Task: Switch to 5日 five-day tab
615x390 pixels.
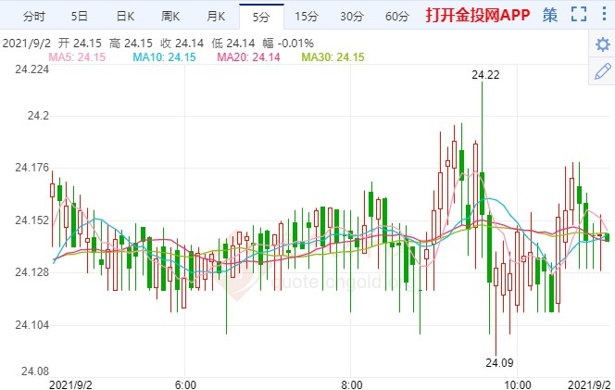Action: pyautogui.click(x=80, y=16)
